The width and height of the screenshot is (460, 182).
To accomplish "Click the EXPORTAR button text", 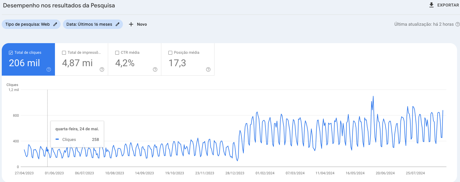I will [x=448, y=5].
